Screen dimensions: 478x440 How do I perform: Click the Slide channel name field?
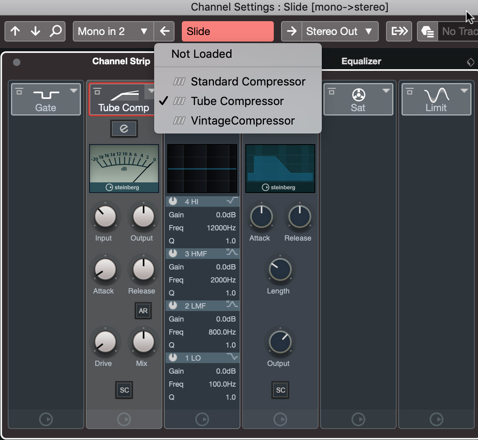point(227,31)
